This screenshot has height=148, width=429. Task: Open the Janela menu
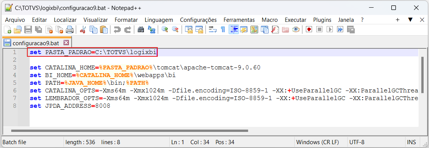click(346, 20)
